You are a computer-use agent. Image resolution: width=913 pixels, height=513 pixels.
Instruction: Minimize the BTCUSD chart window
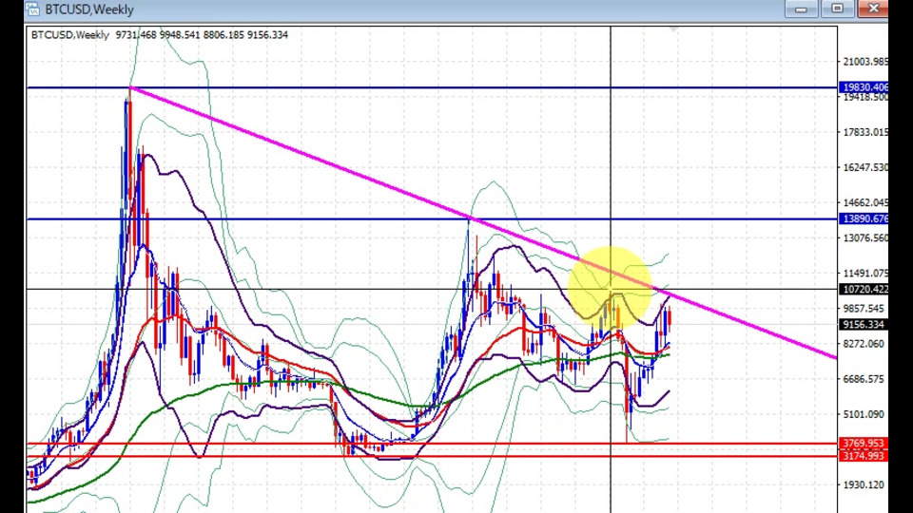click(x=801, y=9)
